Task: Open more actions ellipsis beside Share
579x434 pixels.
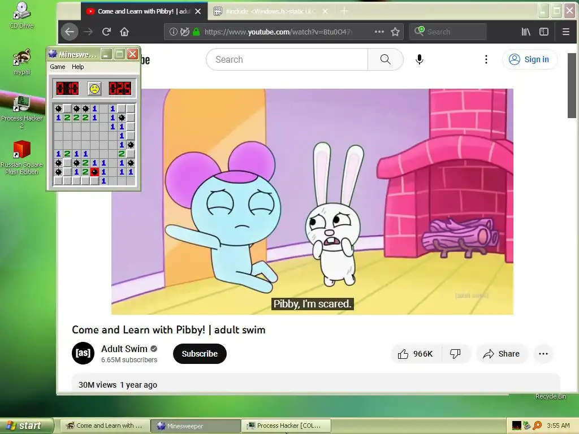Action: pyautogui.click(x=543, y=354)
